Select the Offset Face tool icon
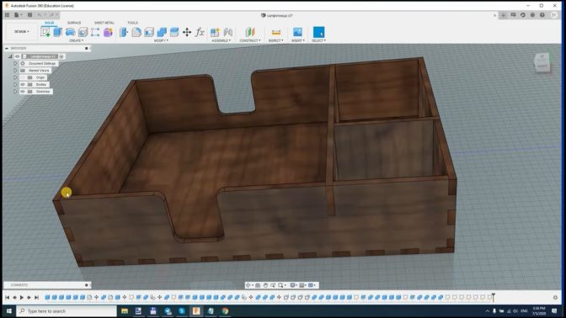Screen dimensions: 566x318 (x=174, y=32)
